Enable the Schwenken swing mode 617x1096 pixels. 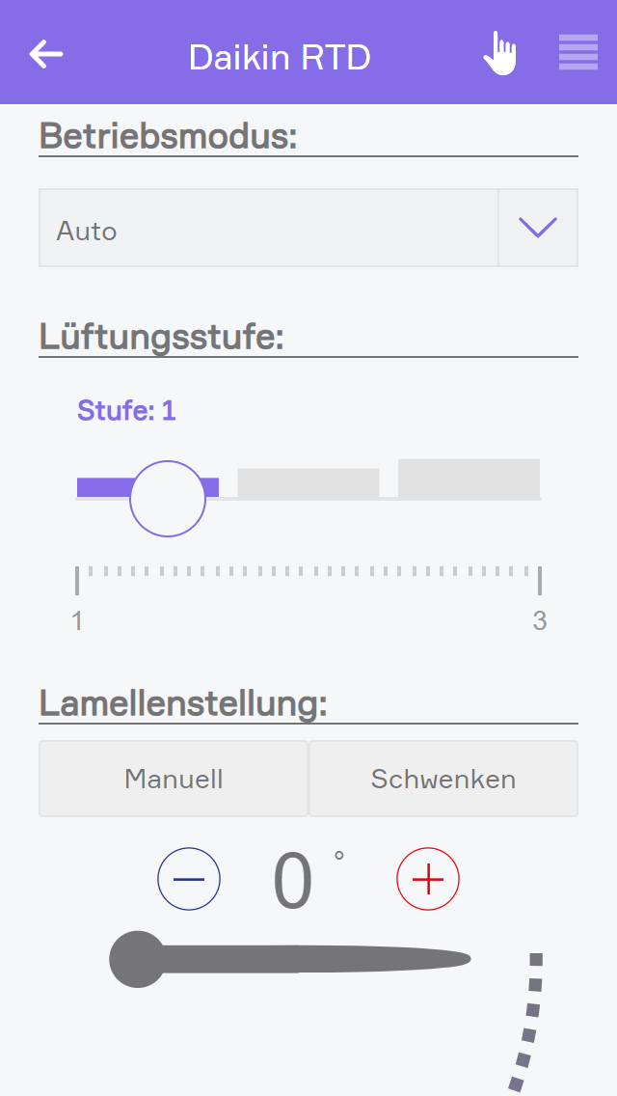(443, 779)
